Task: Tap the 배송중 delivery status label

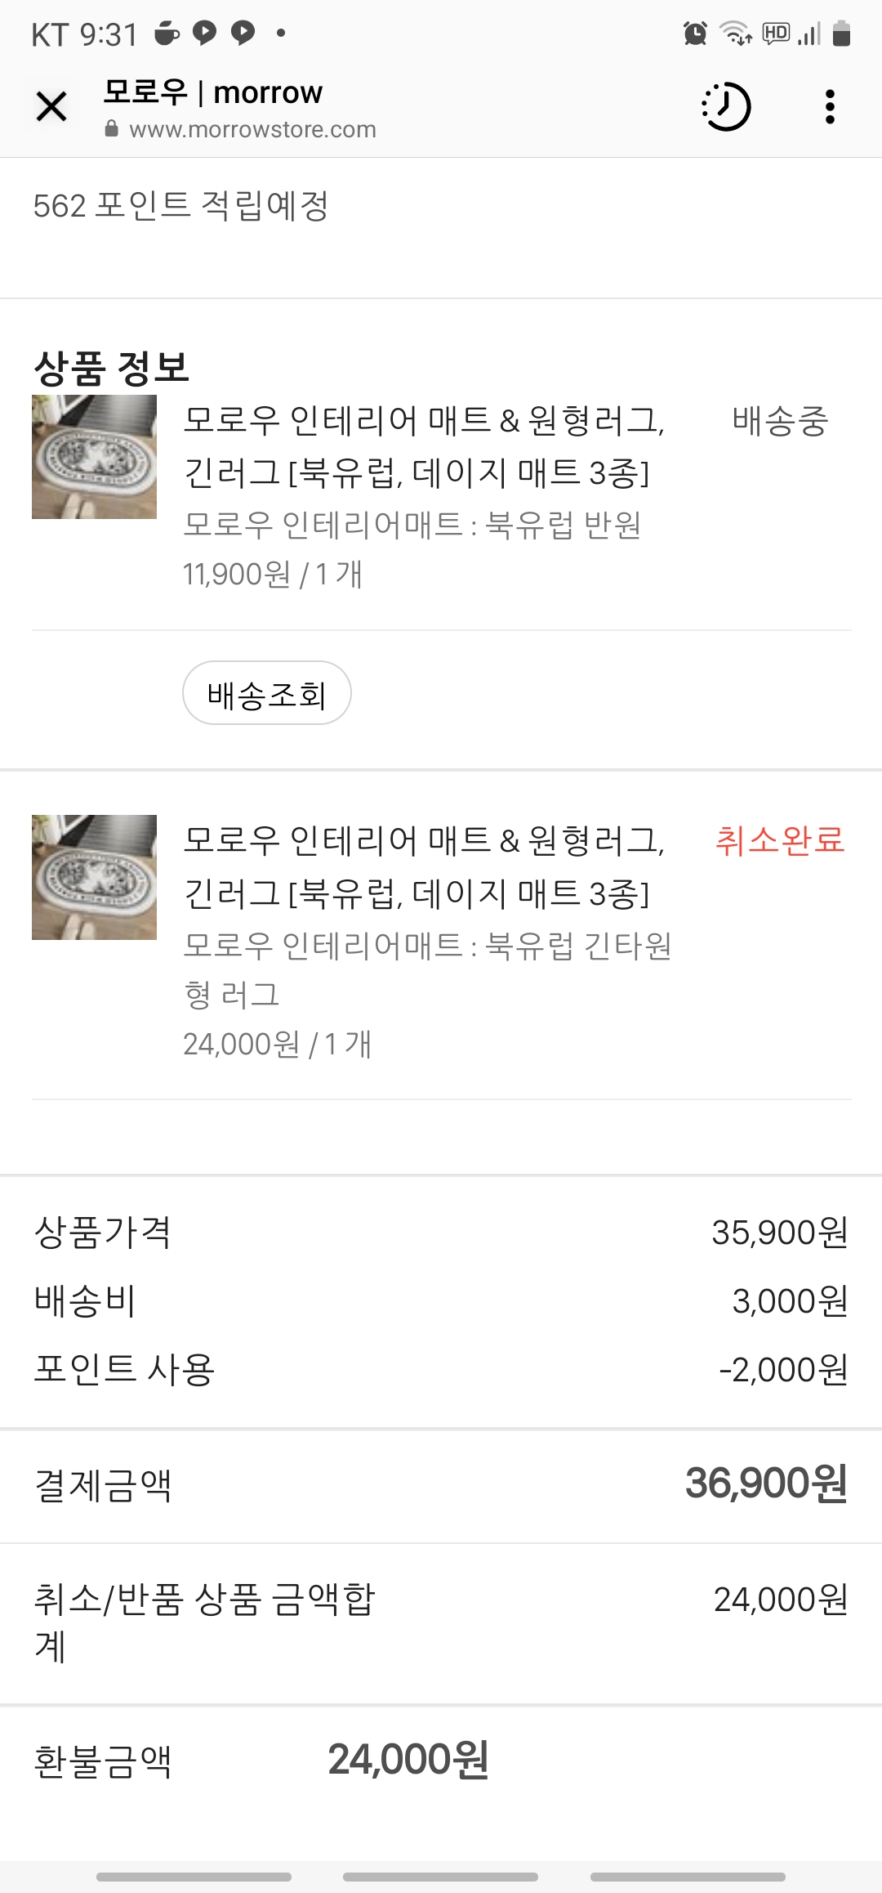Action: 780,421
